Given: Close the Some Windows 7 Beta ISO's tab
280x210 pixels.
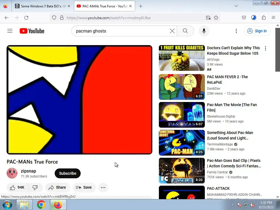Looking at the screenshot, I should (x=69, y=6).
